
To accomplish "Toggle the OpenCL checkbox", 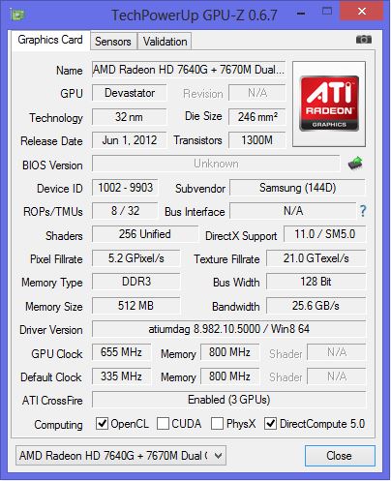I will pyautogui.click(x=102, y=424).
